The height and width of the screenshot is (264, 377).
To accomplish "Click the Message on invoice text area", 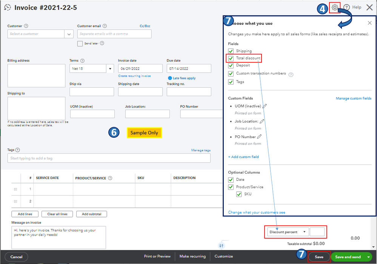I will [58, 238].
